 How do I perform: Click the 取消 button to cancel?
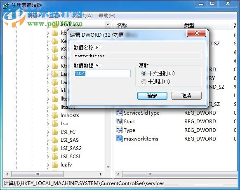coord(186,96)
